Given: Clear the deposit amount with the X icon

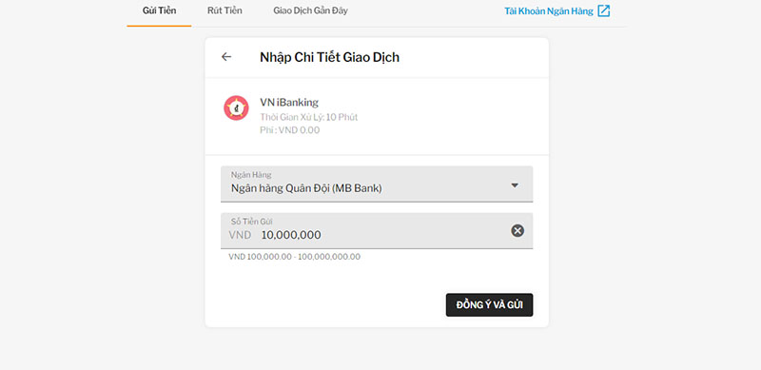Looking at the screenshot, I should [517, 230].
